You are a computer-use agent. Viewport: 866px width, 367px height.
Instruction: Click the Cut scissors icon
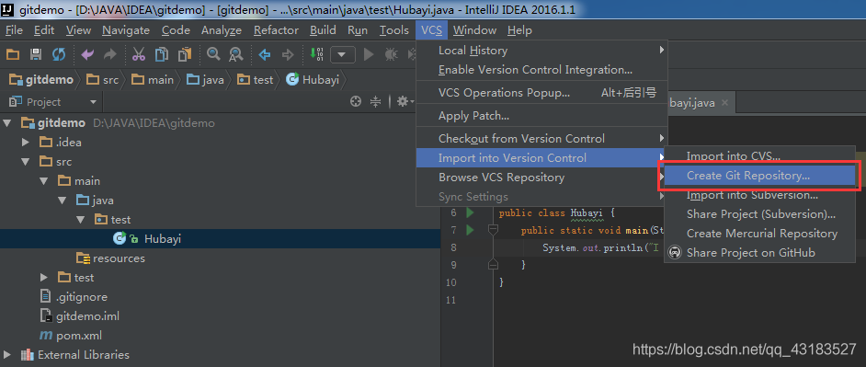[139, 54]
